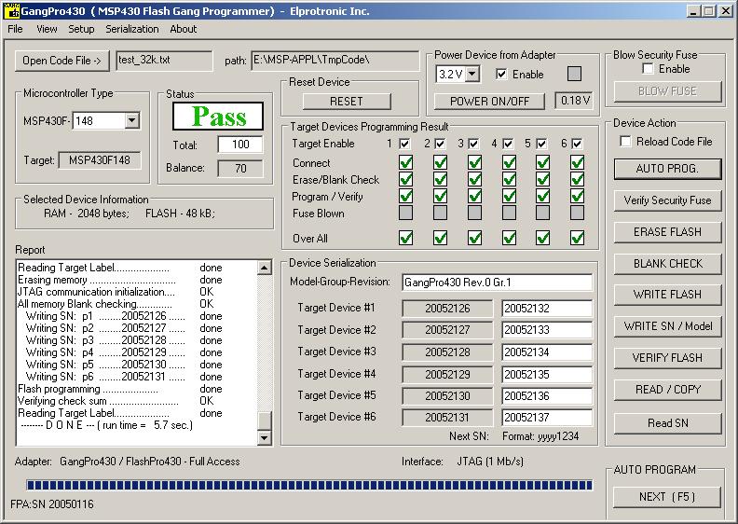The width and height of the screenshot is (738, 524).
Task: Open the About menu
Action: (x=183, y=29)
